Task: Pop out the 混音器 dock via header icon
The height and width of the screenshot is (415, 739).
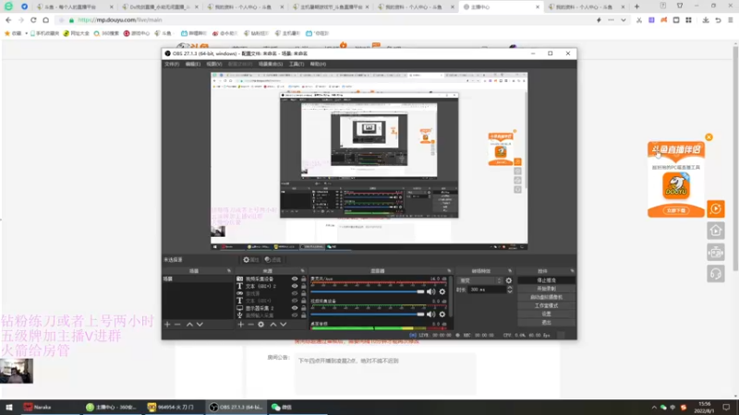Action: (449, 271)
